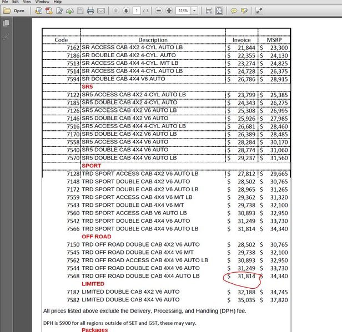Click the Open folder button
The height and width of the screenshot is (332, 342).
(x=14, y=11)
